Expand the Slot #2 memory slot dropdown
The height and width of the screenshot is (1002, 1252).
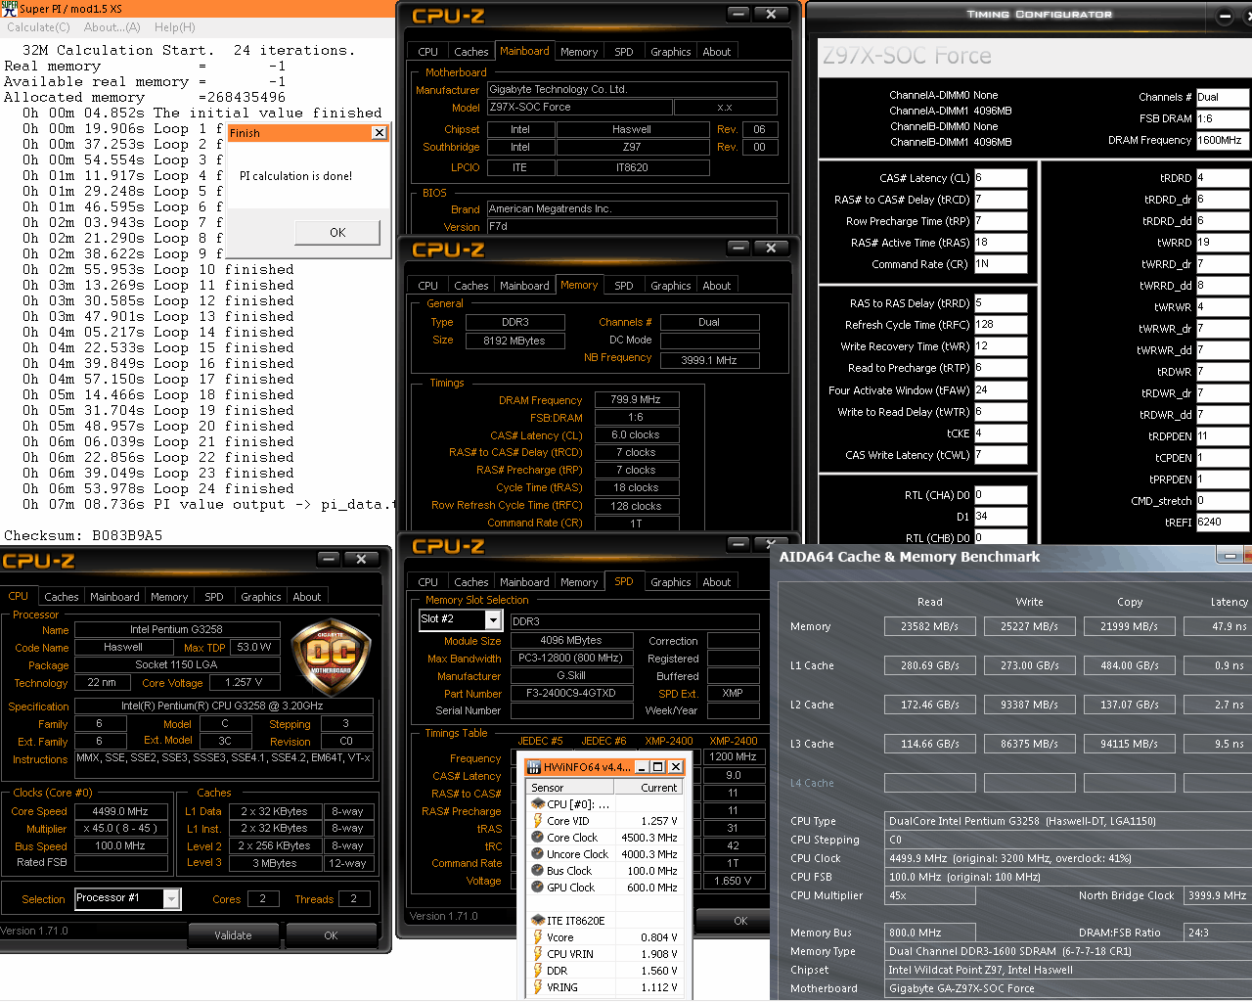[x=493, y=620]
